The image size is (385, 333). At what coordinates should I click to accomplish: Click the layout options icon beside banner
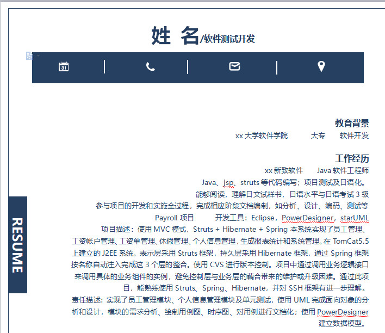(x=29, y=56)
